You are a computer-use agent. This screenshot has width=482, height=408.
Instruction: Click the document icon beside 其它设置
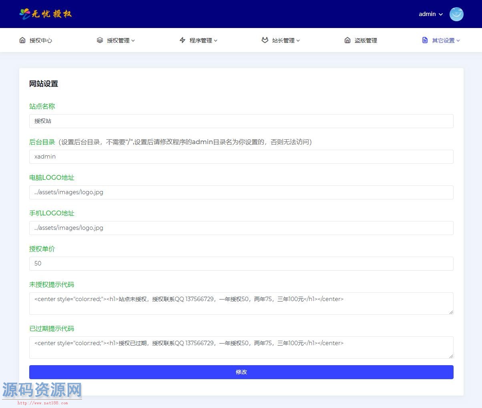(x=425, y=40)
